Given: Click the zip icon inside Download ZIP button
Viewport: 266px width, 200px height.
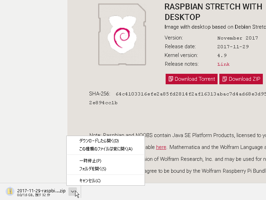Looking at the screenshot, I should pyautogui.click(x=225, y=79).
